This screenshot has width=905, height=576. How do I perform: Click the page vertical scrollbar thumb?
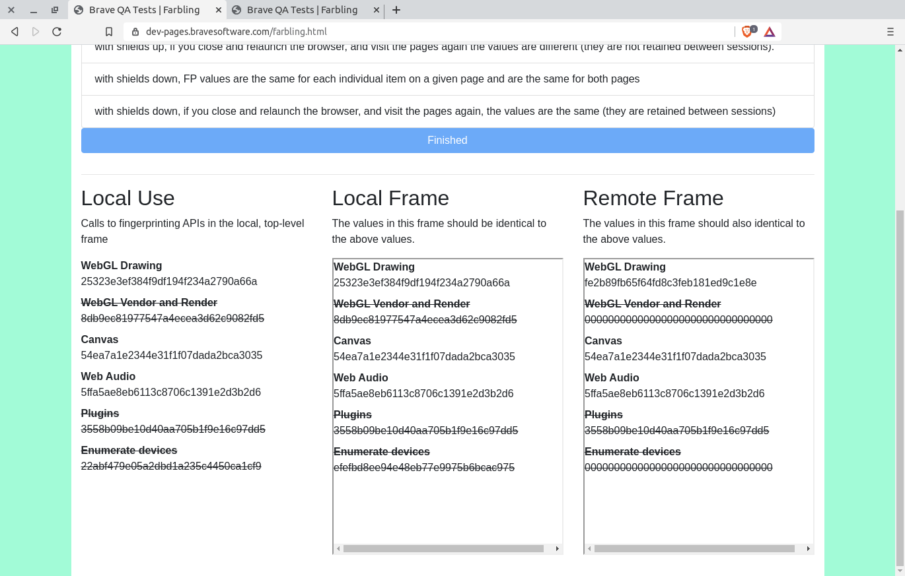coord(900,388)
